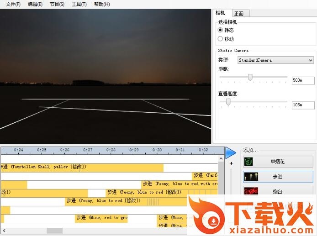
Task: Switch to the 相机 tab
Action: (x=222, y=13)
